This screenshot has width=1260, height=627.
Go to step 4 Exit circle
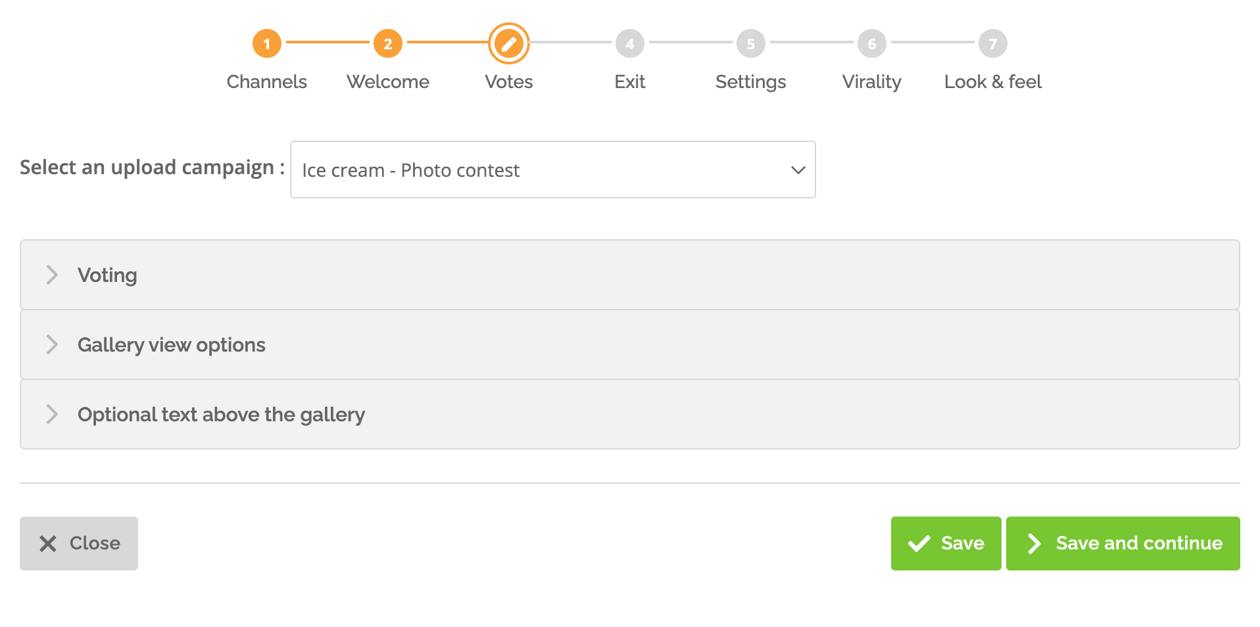pos(630,44)
